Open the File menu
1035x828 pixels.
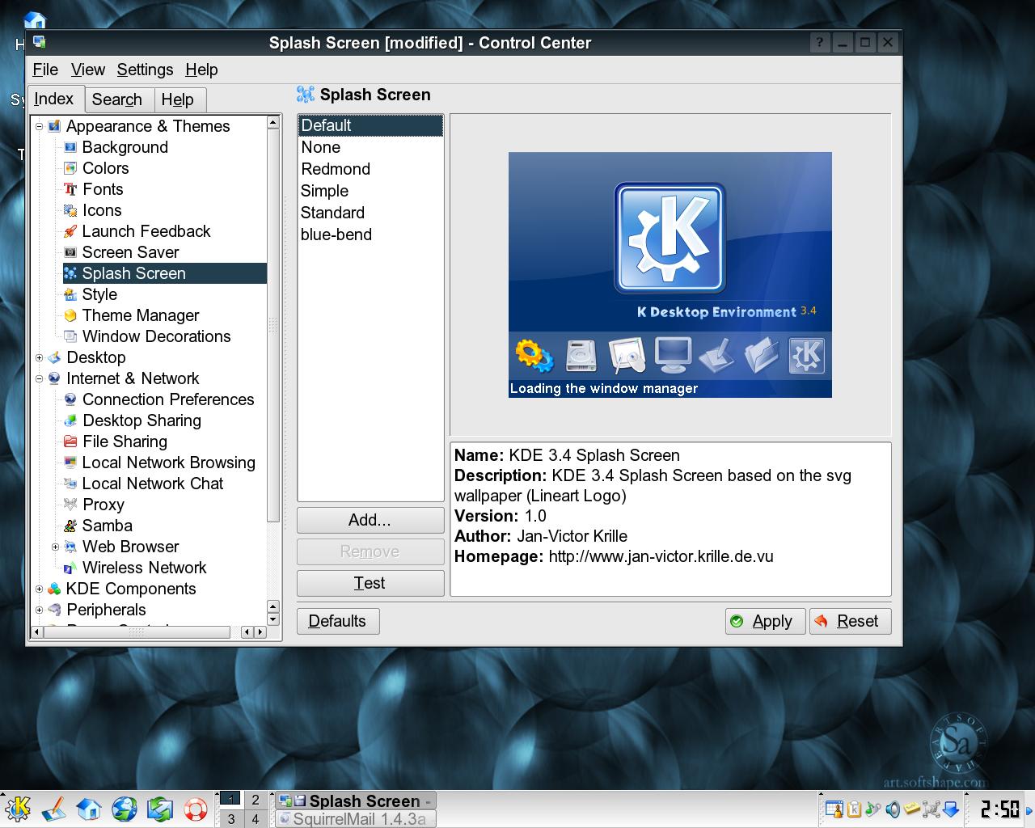[45, 70]
